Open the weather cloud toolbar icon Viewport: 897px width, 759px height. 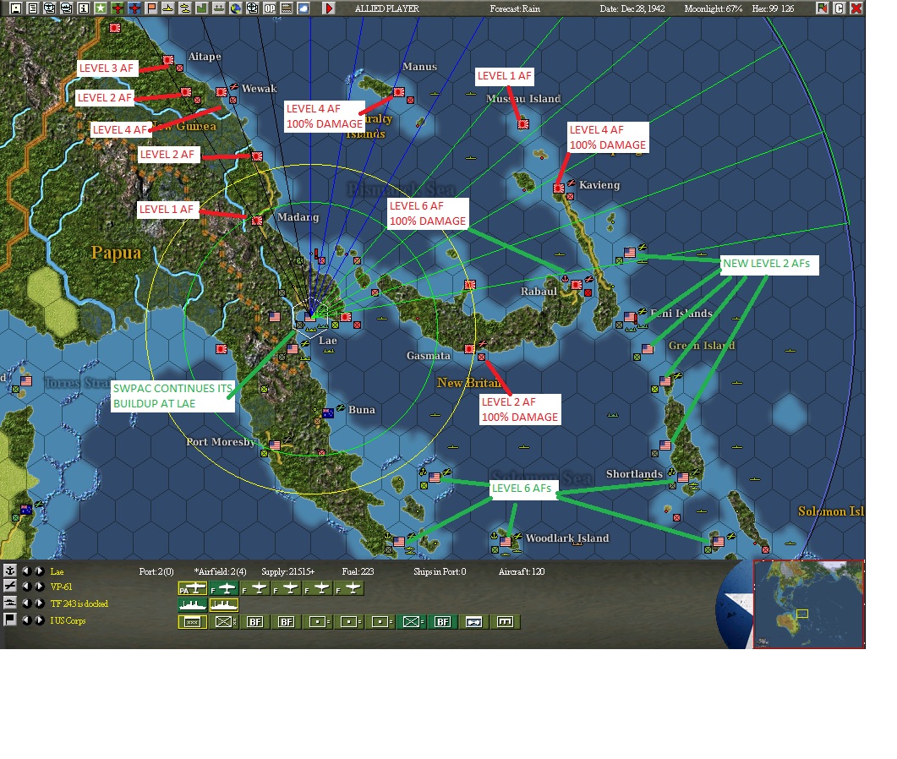(304, 8)
